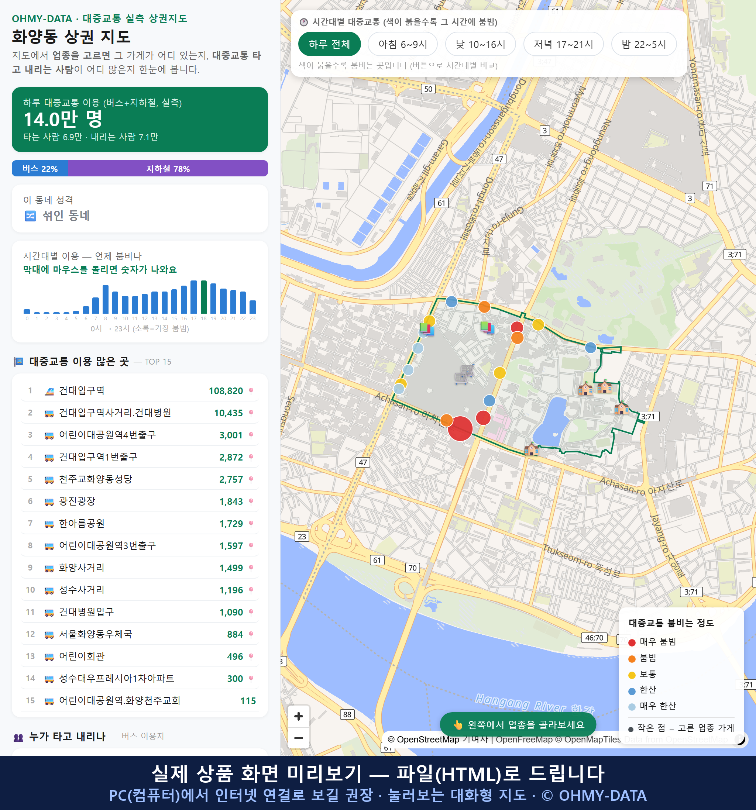Click the red 매우 붐빔 legend dot
The width and height of the screenshot is (756, 810).
[632, 642]
